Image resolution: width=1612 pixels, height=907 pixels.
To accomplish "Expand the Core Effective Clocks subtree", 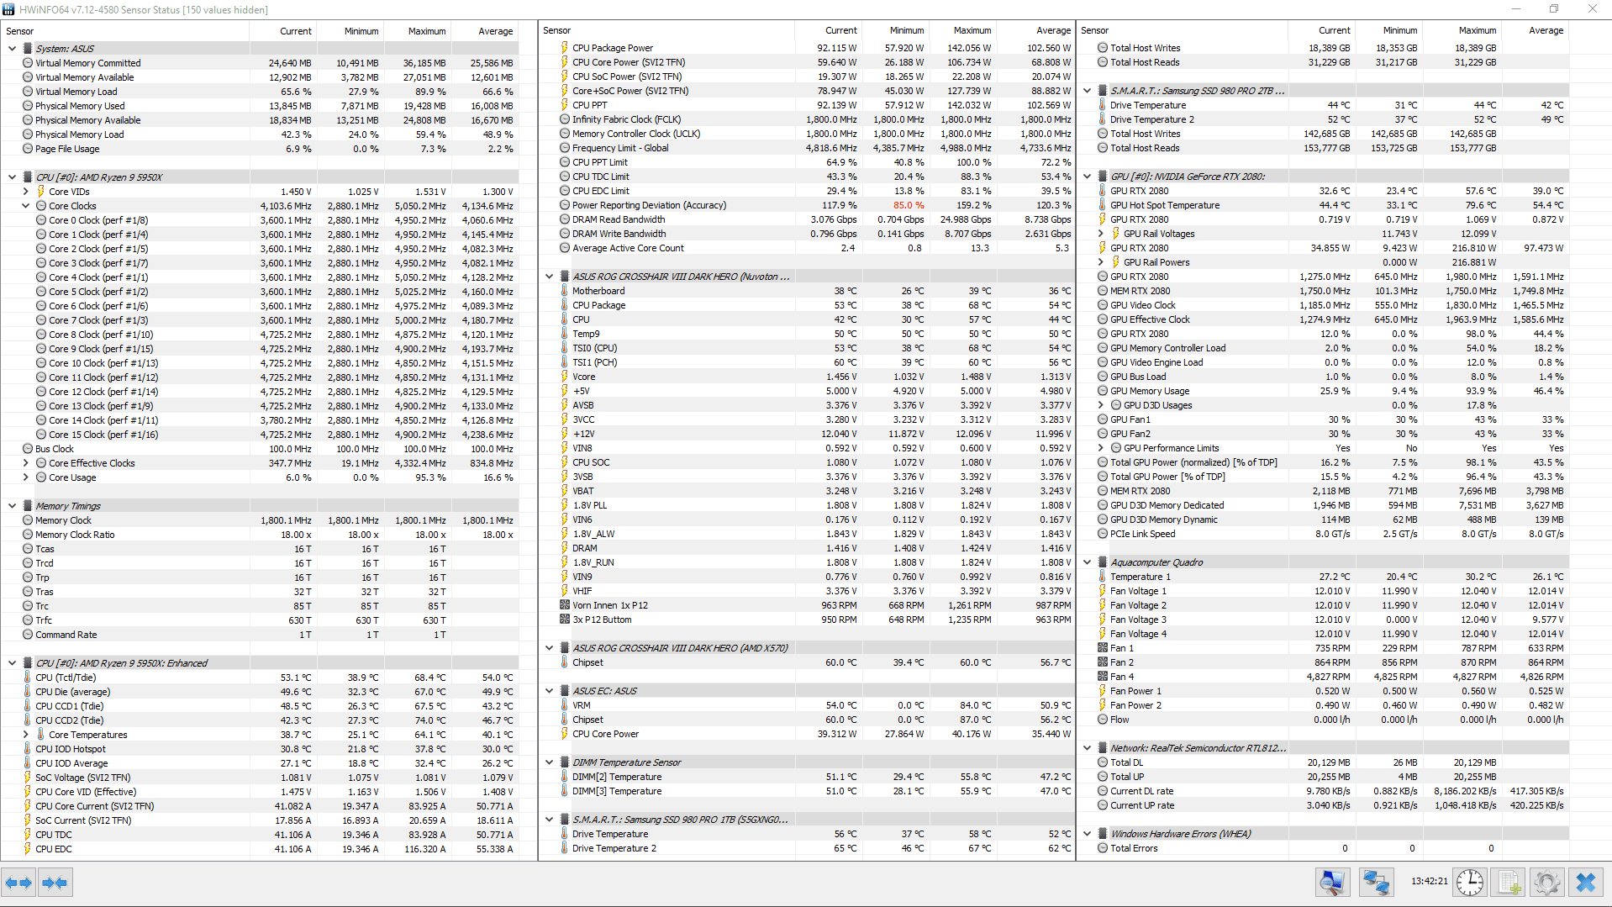I will tap(25, 463).
